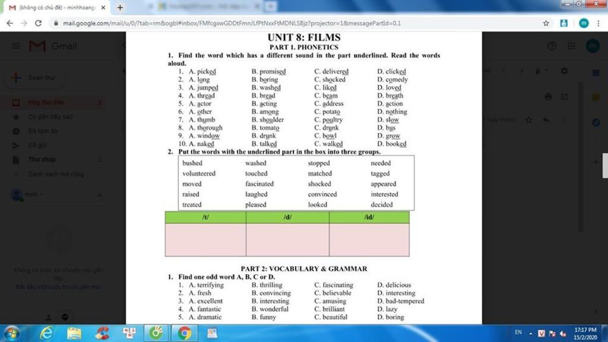Open Gmail settings gear
The width and height of the screenshot is (608, 342).
(x=564, y=71)
